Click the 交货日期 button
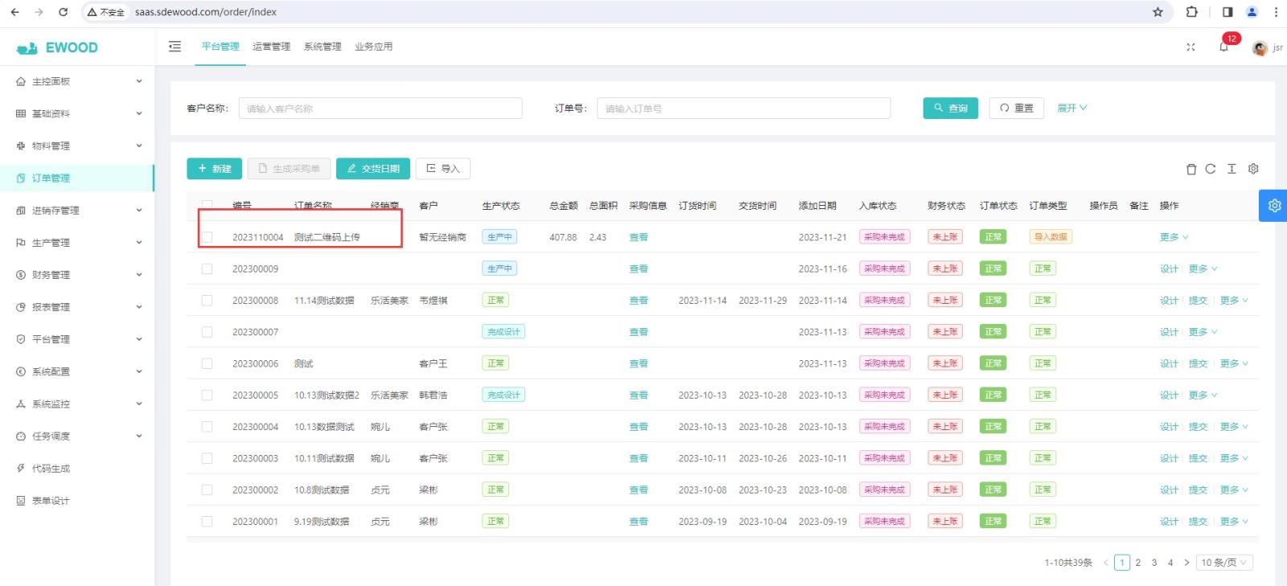Screen dimensions: 1287x586 point(373,169)
